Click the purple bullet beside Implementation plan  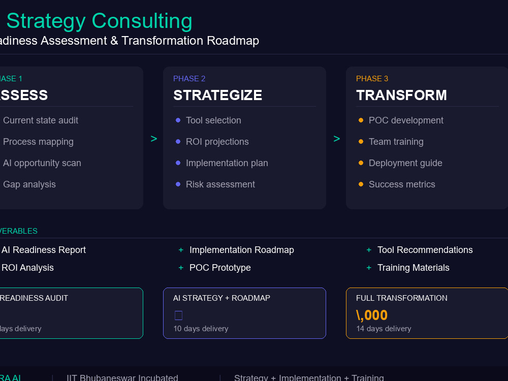(178, 163)
